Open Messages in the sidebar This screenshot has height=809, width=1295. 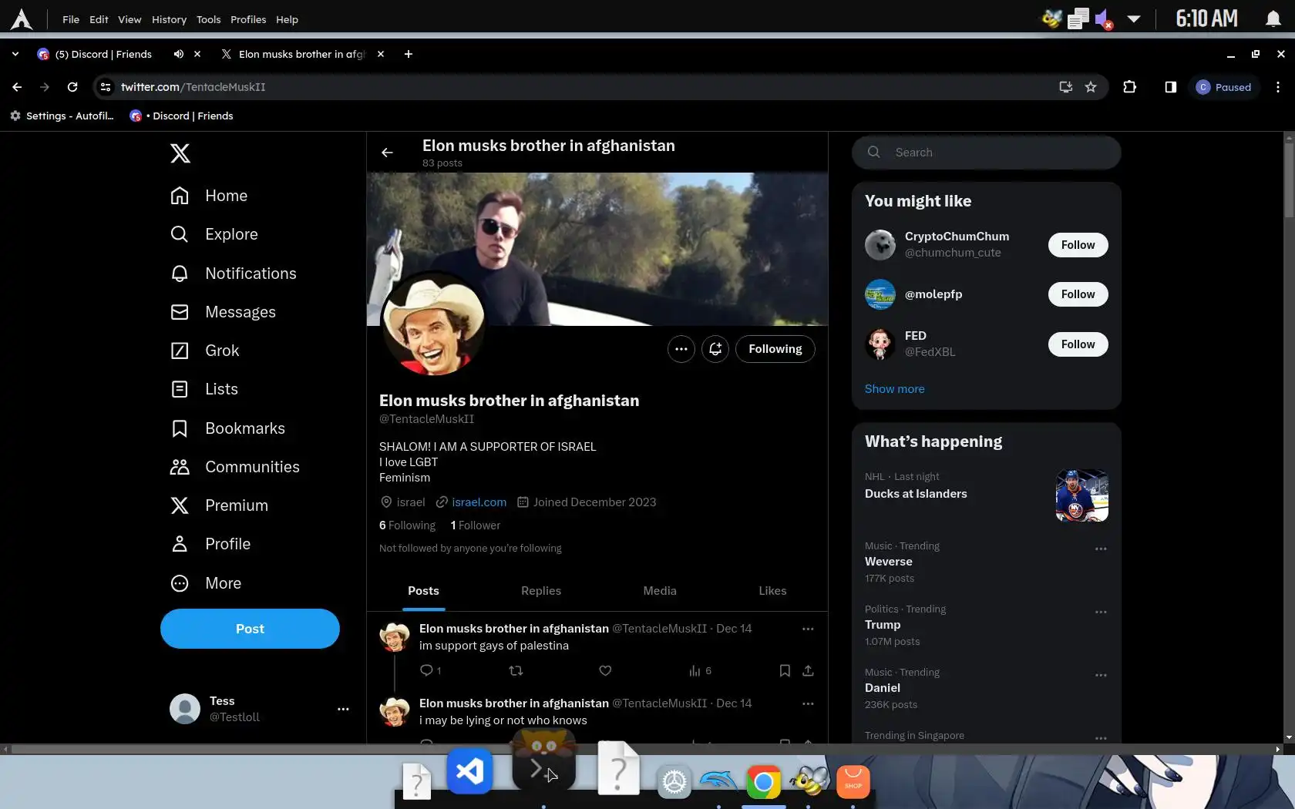[223, 312]
